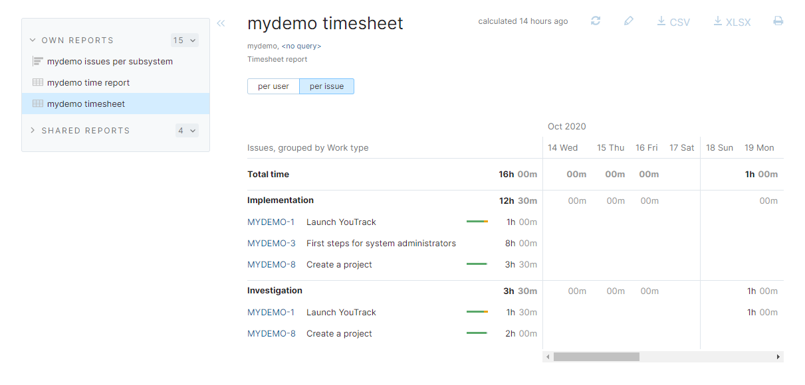The height and width of the screenshot is (385, 805).
Task: Click the edit report pencil icon
Action: tap(629, 21)
